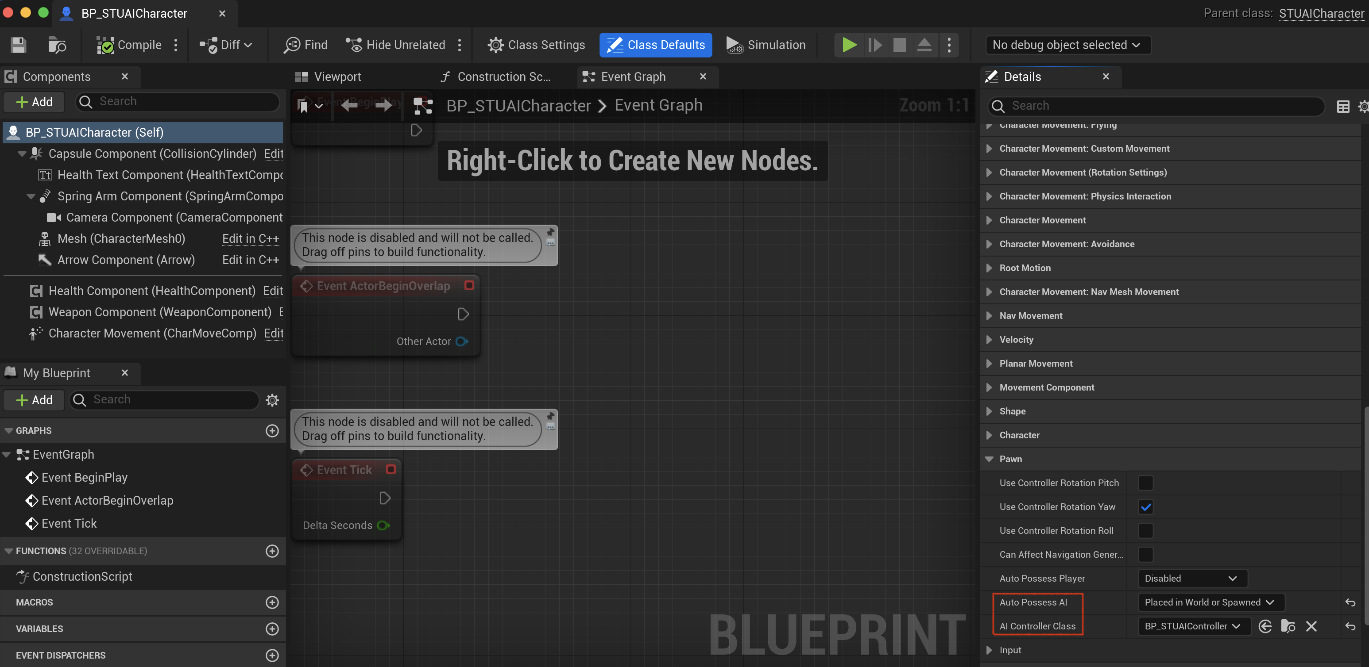This screenshot has width=1369, height=667.
Task: Click the My Blueprint Add button
Action: [x=35, y=400]
